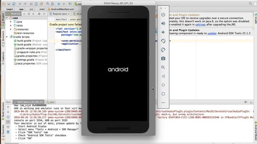257x144 pixels.
Task: Take an emulator screenshot with camera icon
Action: (163, 58)
